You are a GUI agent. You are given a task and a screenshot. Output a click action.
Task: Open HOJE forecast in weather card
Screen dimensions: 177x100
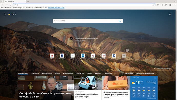click(134, 92)
